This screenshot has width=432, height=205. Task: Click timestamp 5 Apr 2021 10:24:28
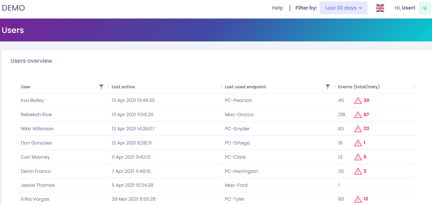coord(132,185)
